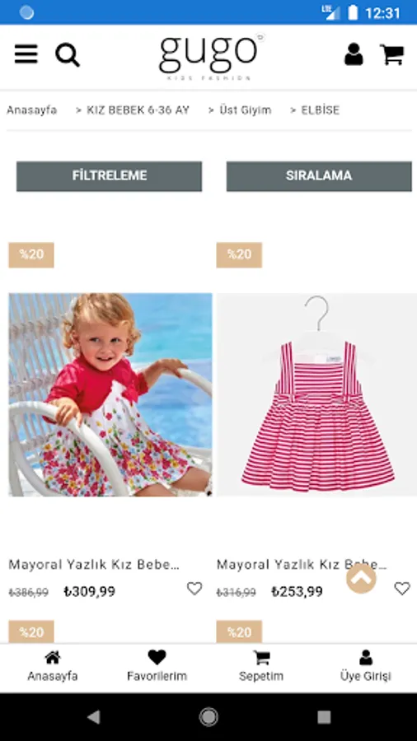Favorite the floral dress with heart icon
417x741 pixels.
tap(194, 589)
